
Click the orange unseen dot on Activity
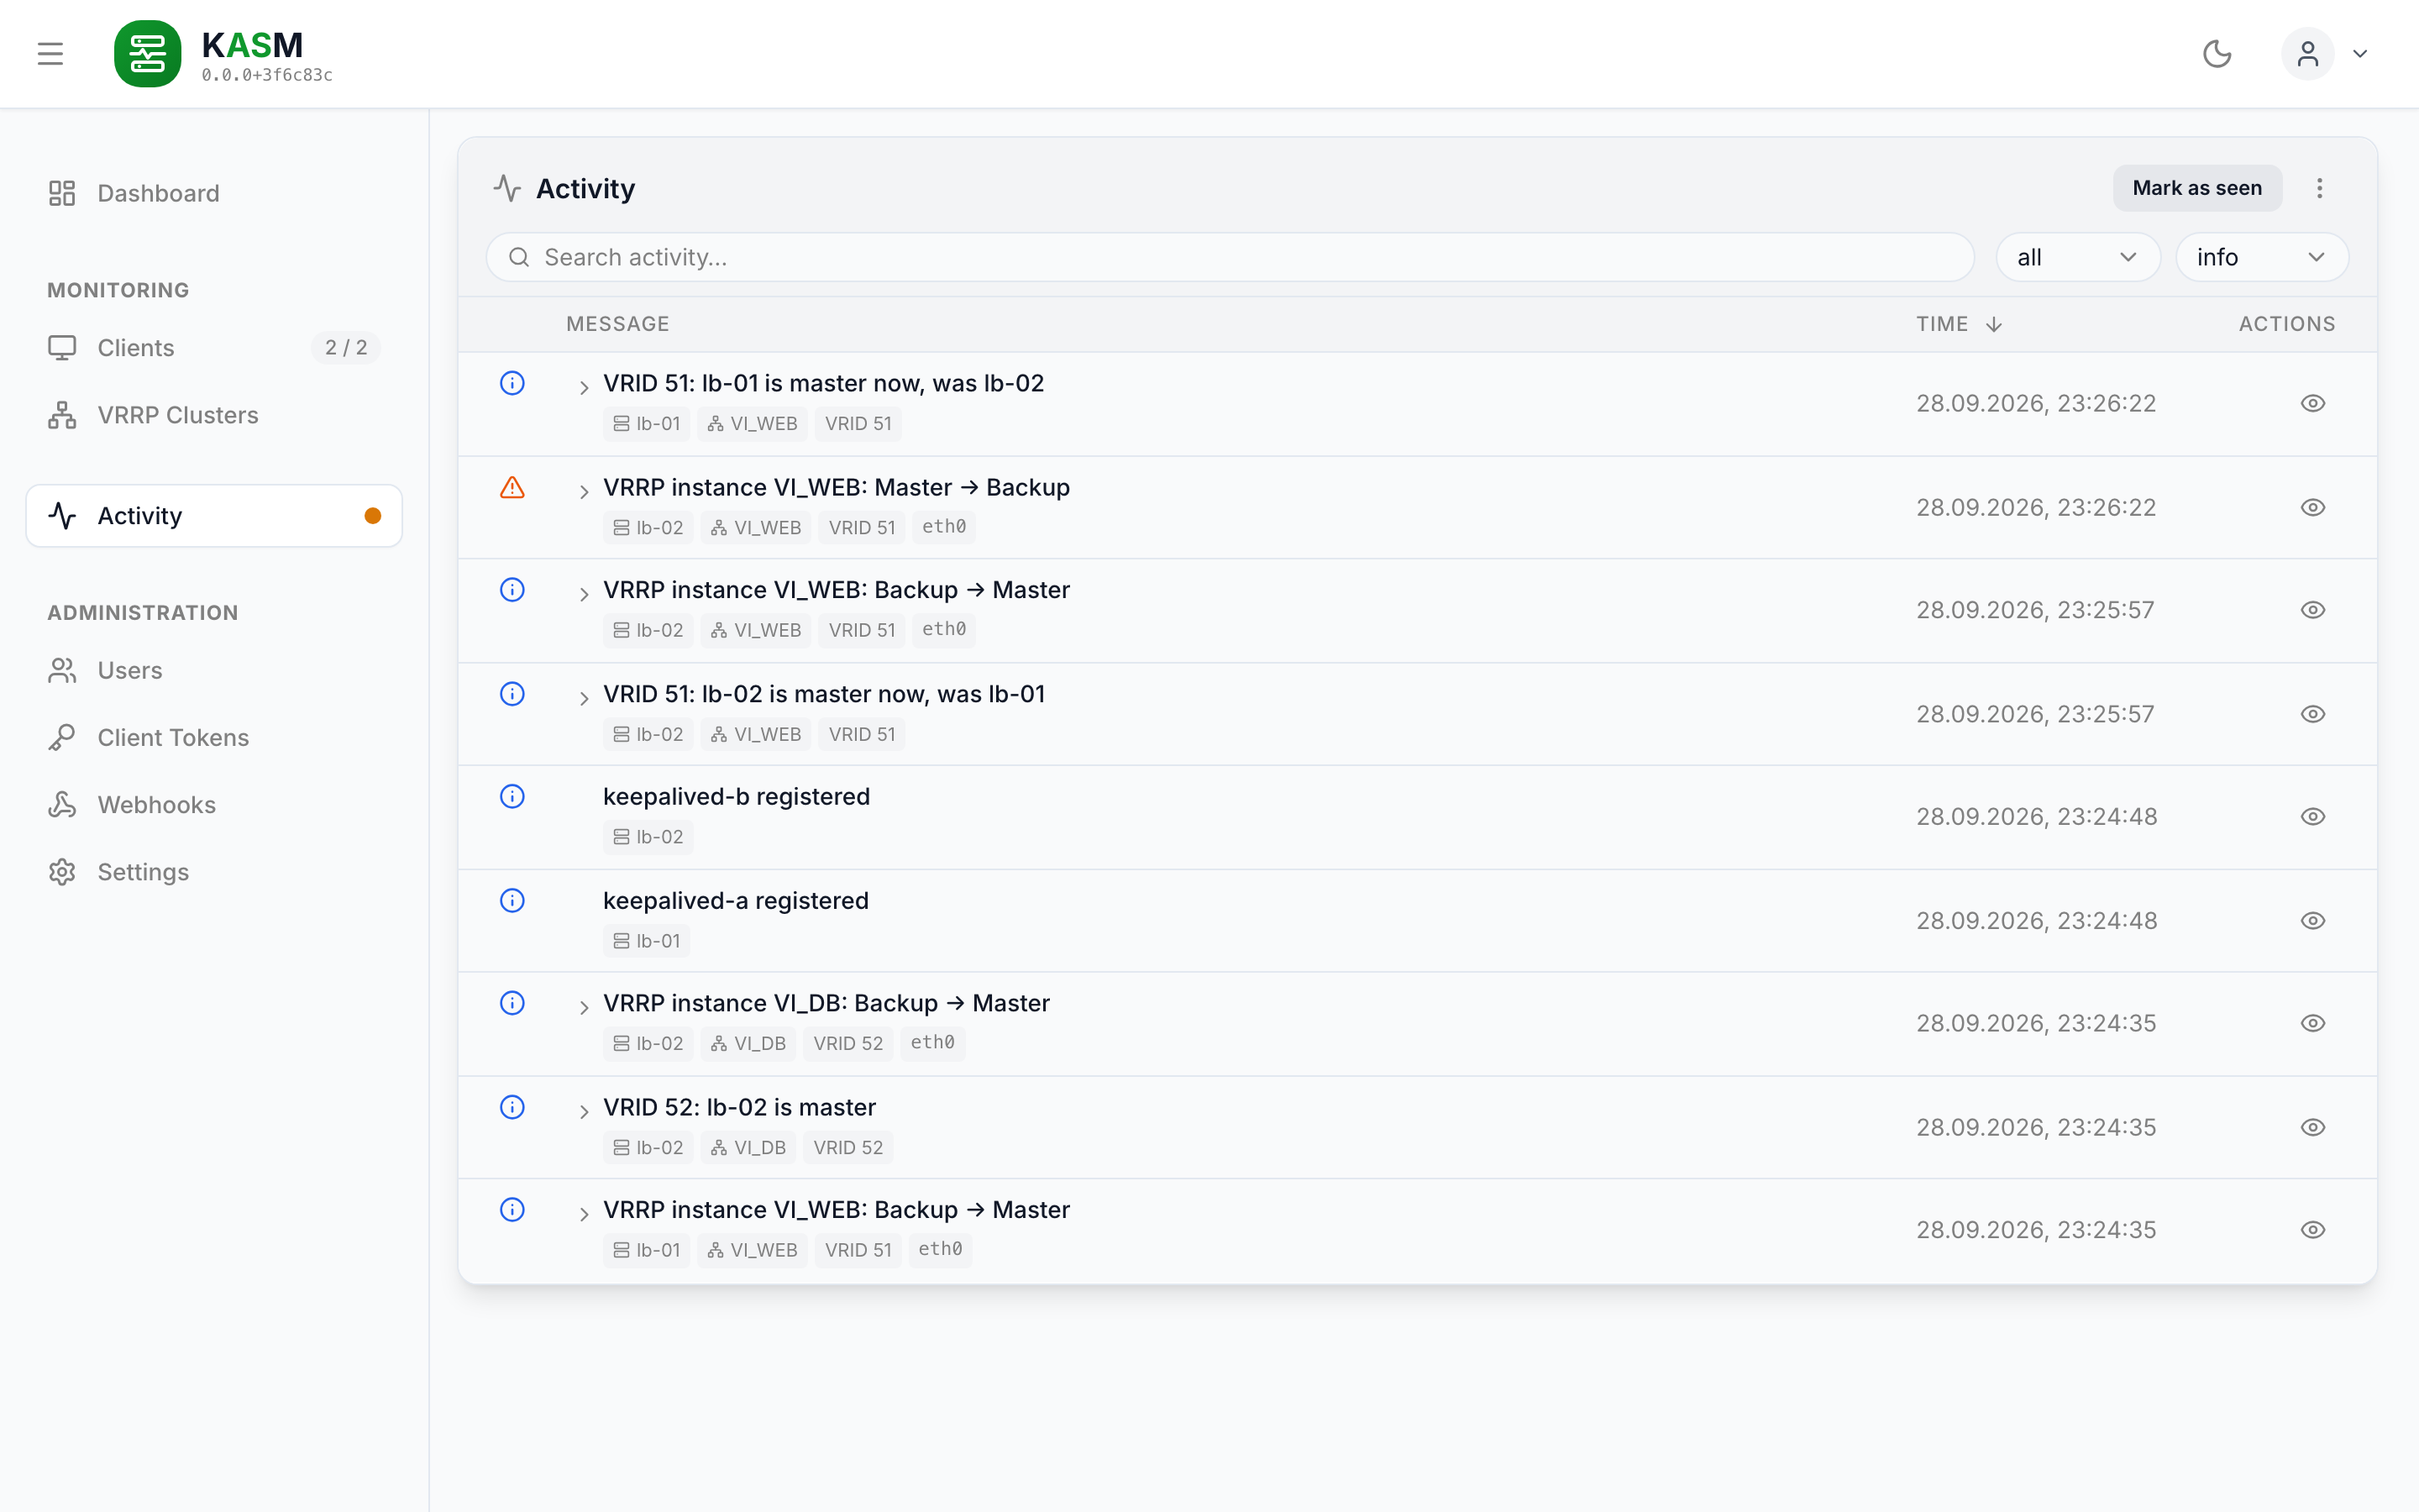[373, 516]
